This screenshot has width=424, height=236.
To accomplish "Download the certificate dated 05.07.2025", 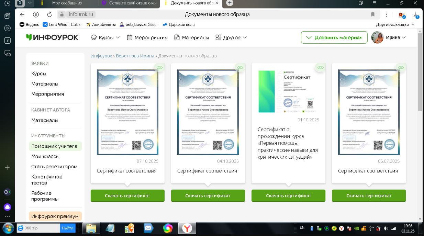I will [369, 195].
